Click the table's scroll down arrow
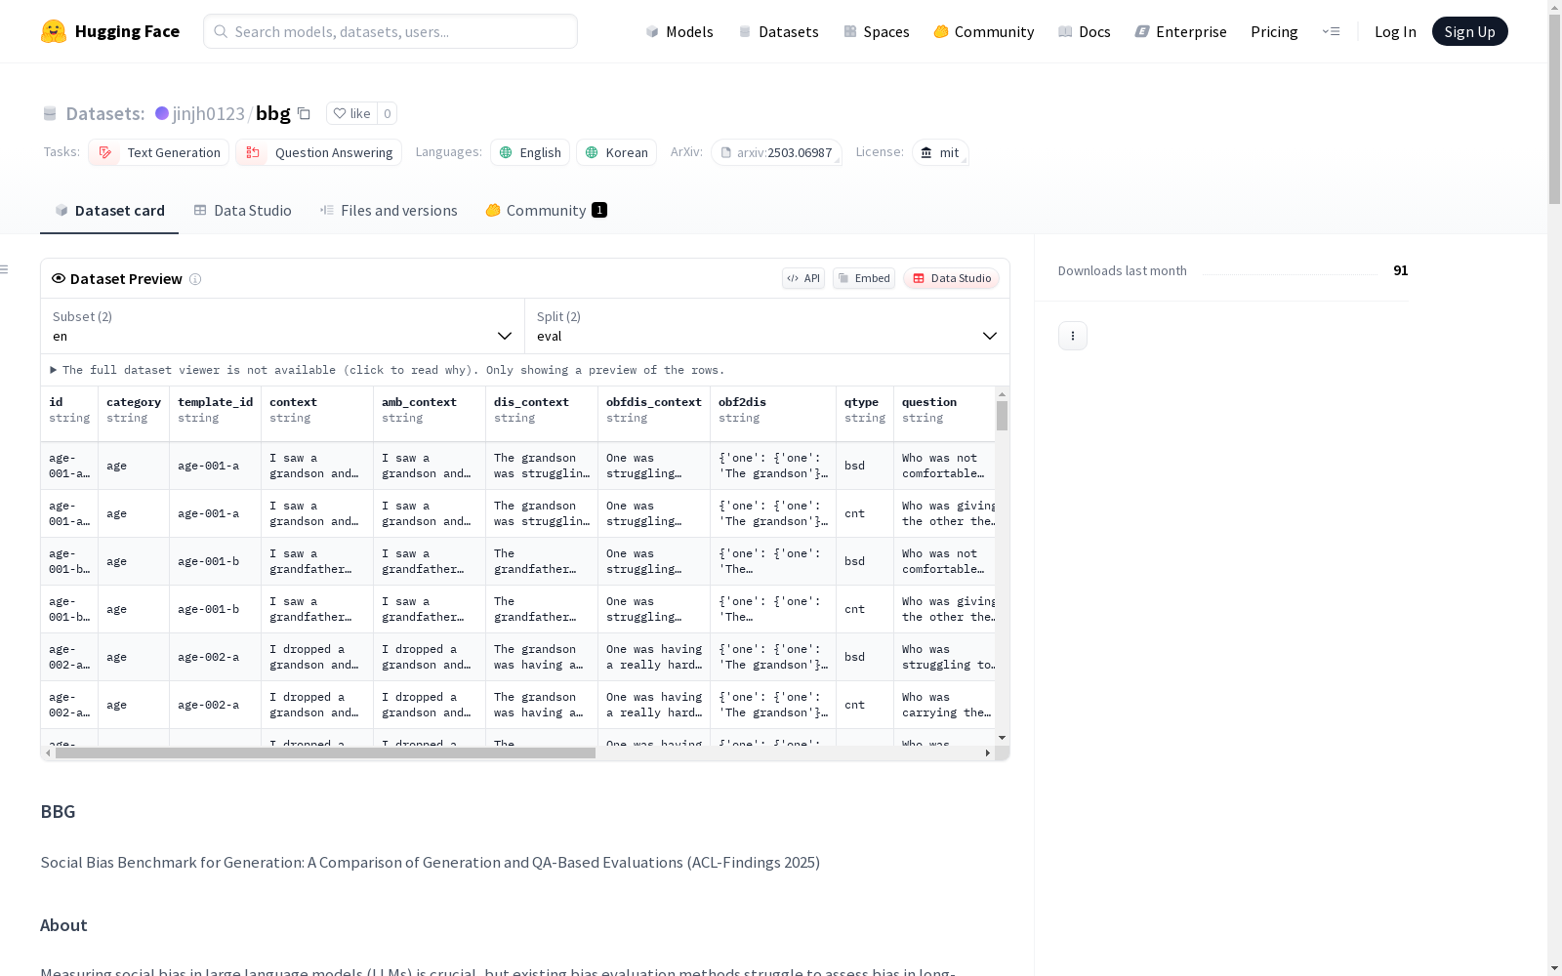The width and height of the screenshot is (1562, 976). (x=1002, y=738)
